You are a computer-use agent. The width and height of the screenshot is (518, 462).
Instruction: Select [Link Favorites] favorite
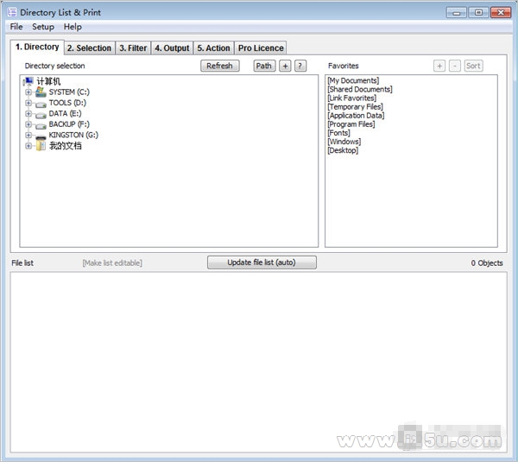[352, 98]
